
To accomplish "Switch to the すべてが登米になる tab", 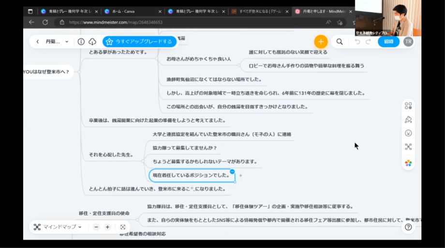I will [259, 12].
